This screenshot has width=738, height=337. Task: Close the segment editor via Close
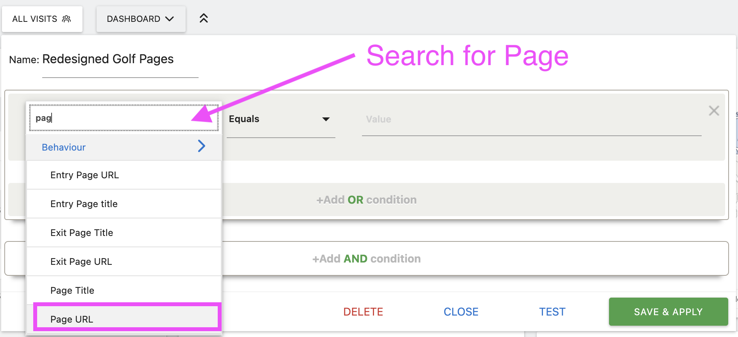click(x=461, y=312)
